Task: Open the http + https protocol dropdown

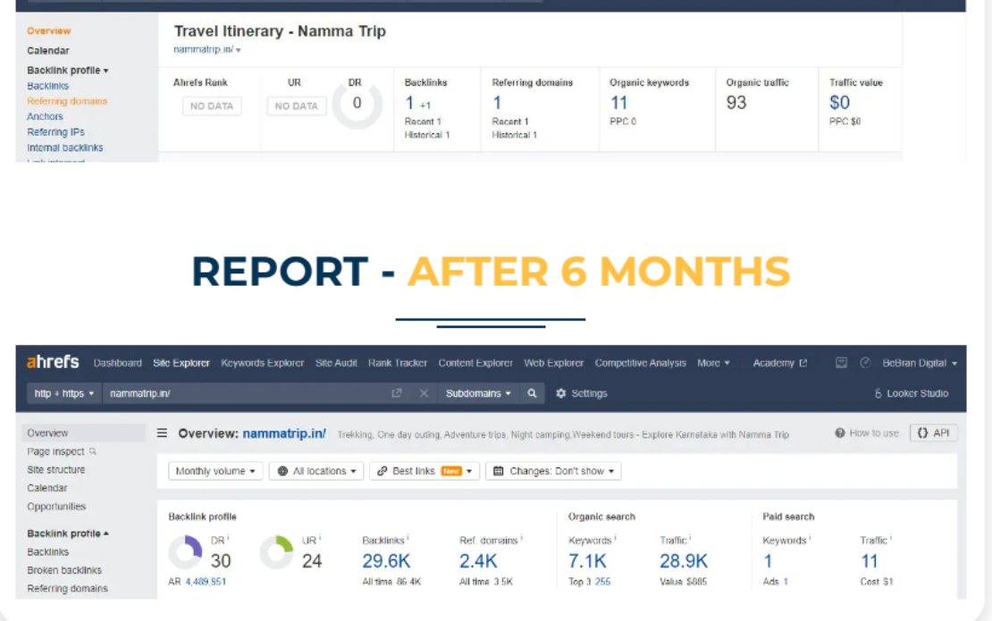Action: [x=63, y=393]
